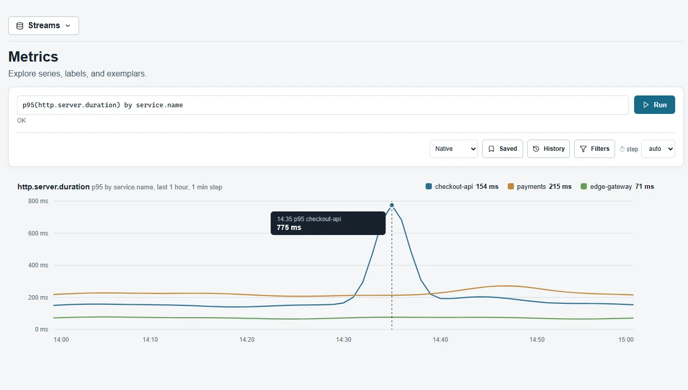Screen dimensions: 688x390
Task: Run the query
Action: (x=654, y=105)
